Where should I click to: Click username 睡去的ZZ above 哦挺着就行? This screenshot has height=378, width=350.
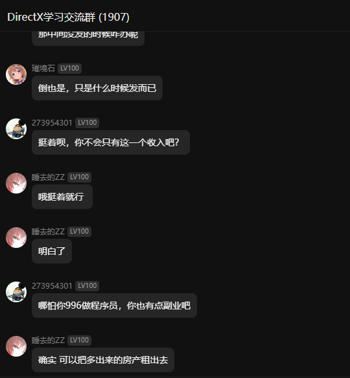click(x=48, y=177)
